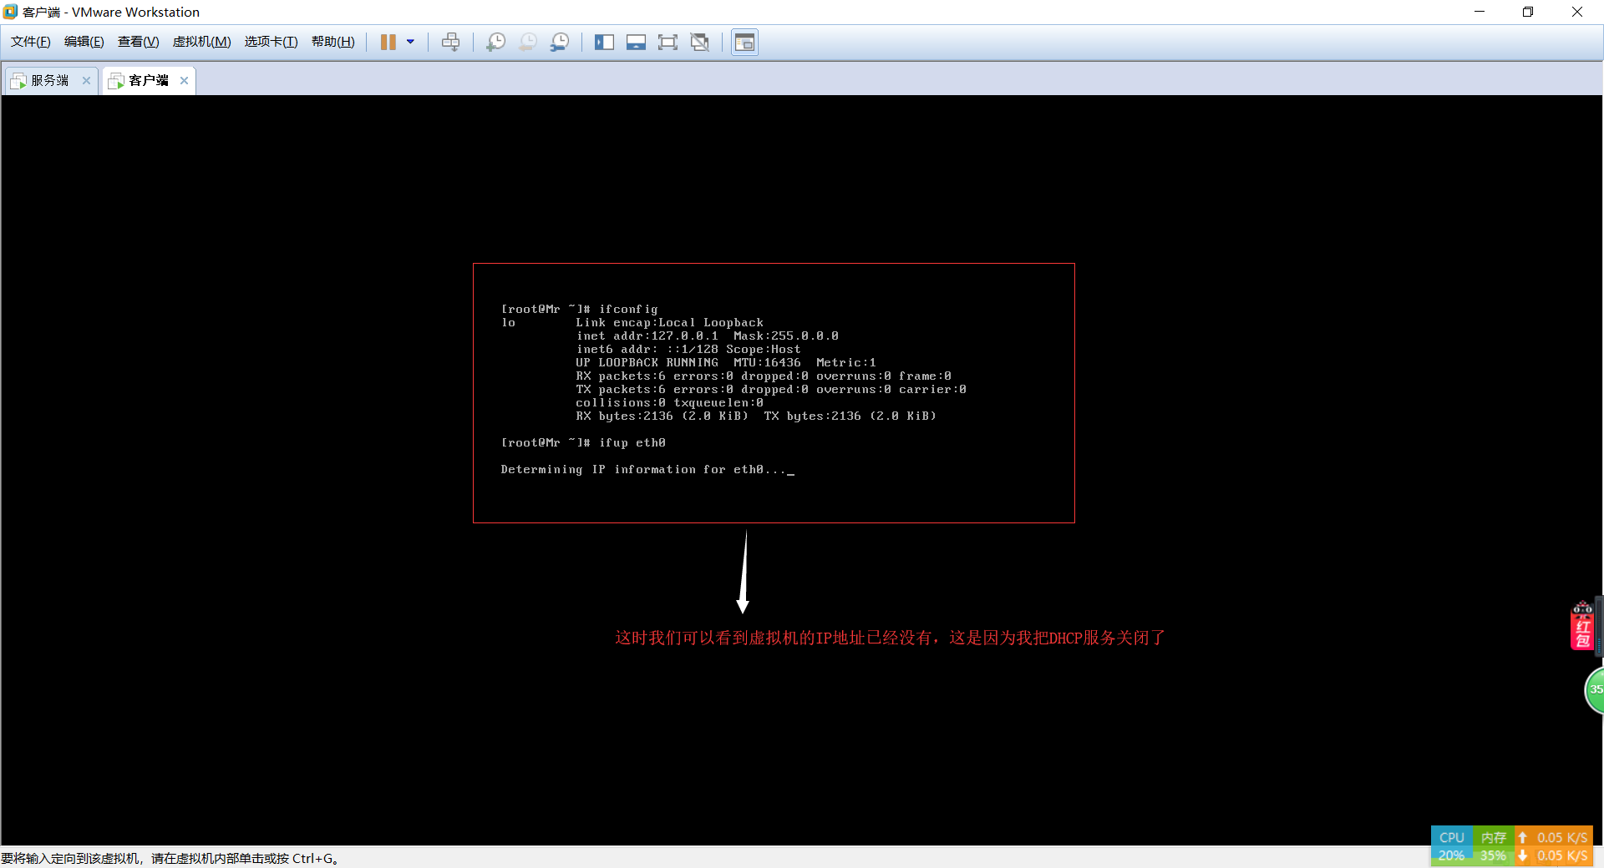Click the 'UP LOOPBACK RUNNING' line

click(726, 363)
